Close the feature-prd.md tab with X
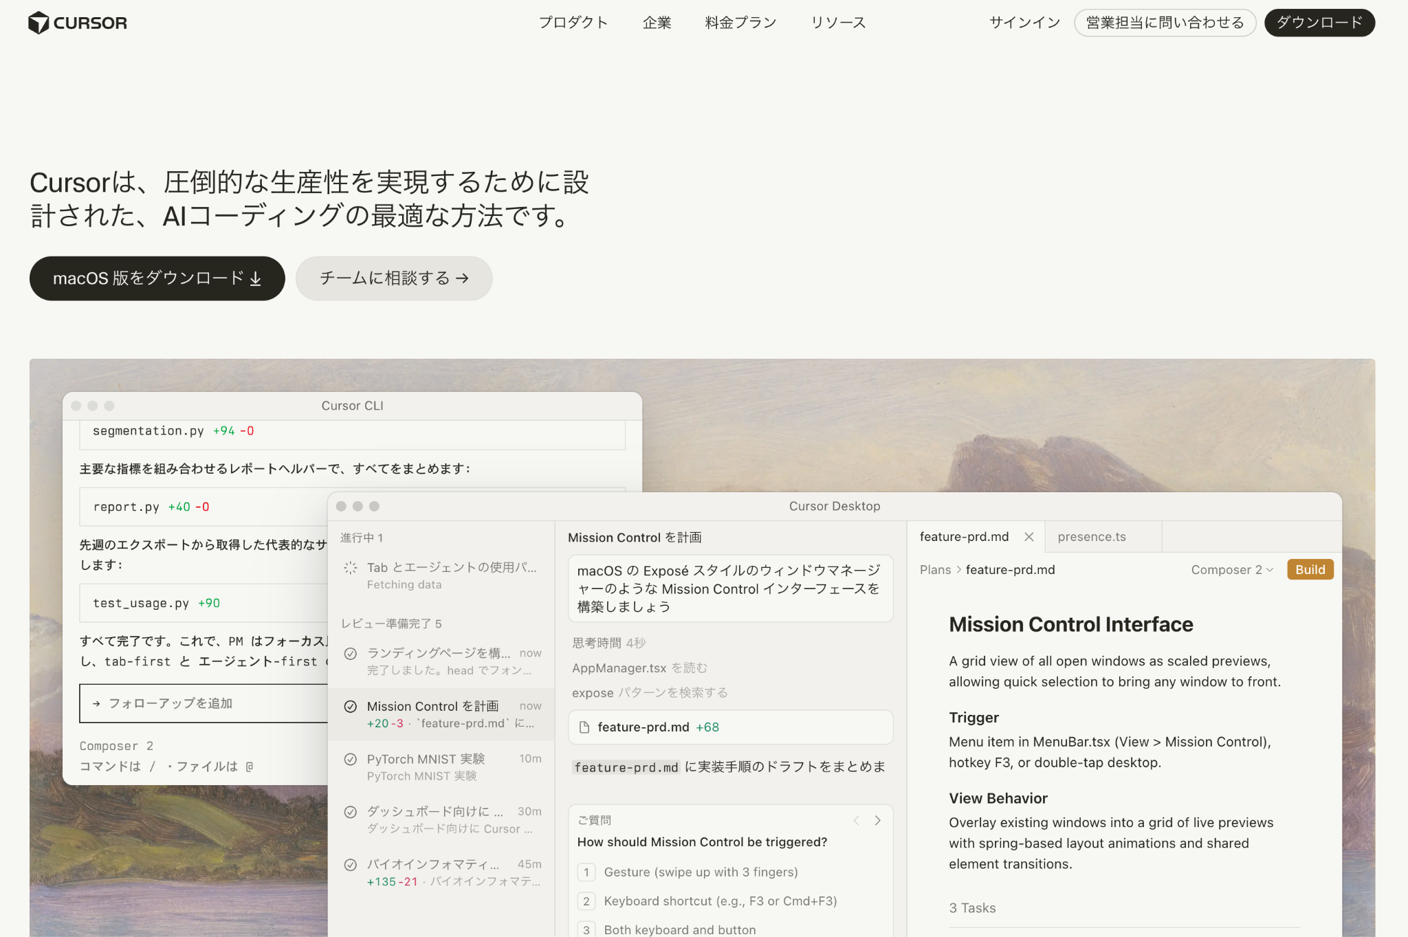 pos(1028,537)
